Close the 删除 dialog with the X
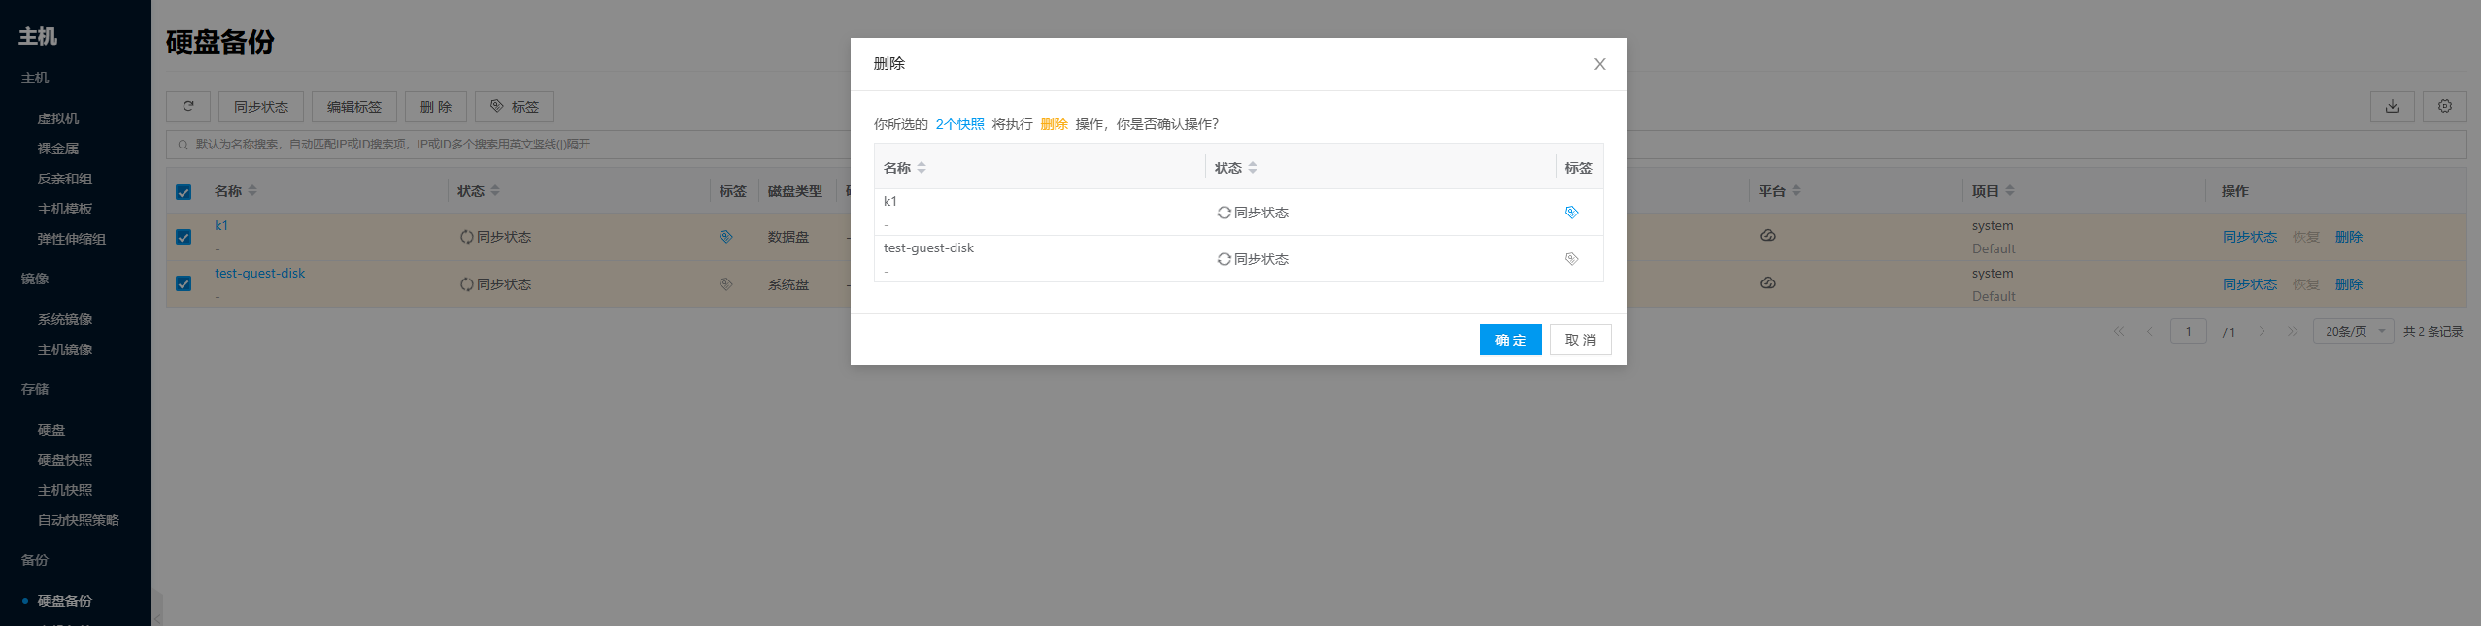Viewport: 2481px width, 626px height. pyautogui.click(x=1599, y=64)
